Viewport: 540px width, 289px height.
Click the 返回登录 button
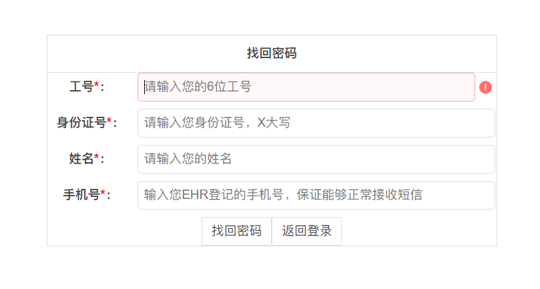tap(306, 231)
